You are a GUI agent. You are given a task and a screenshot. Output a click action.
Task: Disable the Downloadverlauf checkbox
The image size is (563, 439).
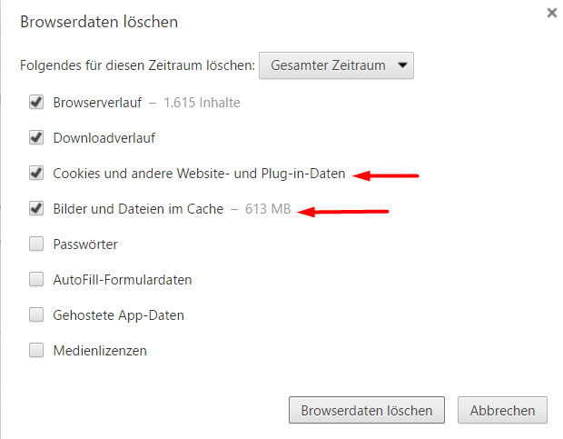(x=37, y=138)
